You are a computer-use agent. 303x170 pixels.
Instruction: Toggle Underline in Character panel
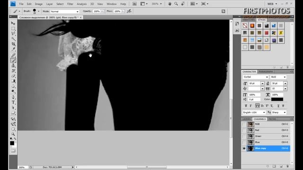pos(278,106)
